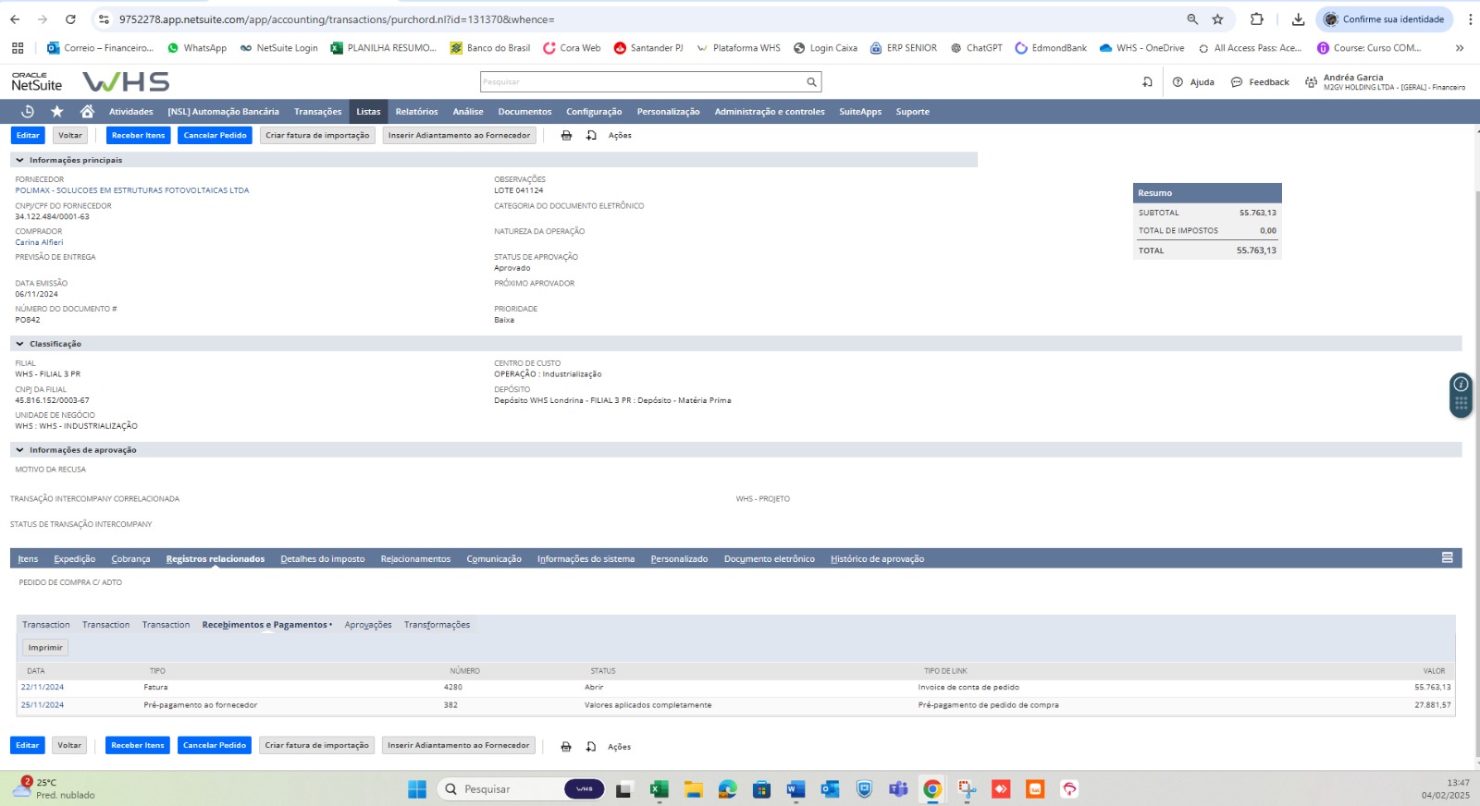
Task: Open the POLIMAX supplier link
Action: tap(131, 190)
